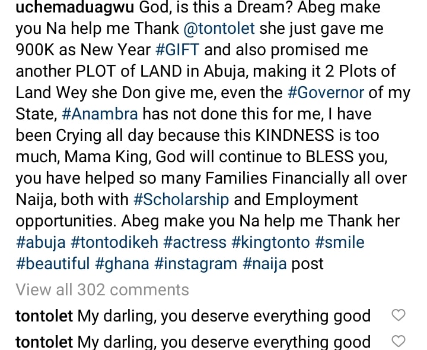This screenshot has width=427, height=350.
Task: Select the #naija hashtag
Action: 265,263
